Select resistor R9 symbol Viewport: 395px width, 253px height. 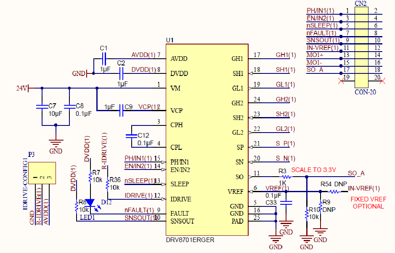(x=321, y=206)
